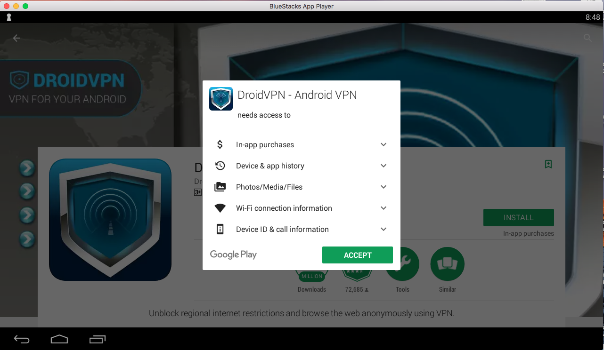Screen dimensions: 604x350
Task: Click the DroidVPN shield icon in dialog
Action: pos(221,99)
